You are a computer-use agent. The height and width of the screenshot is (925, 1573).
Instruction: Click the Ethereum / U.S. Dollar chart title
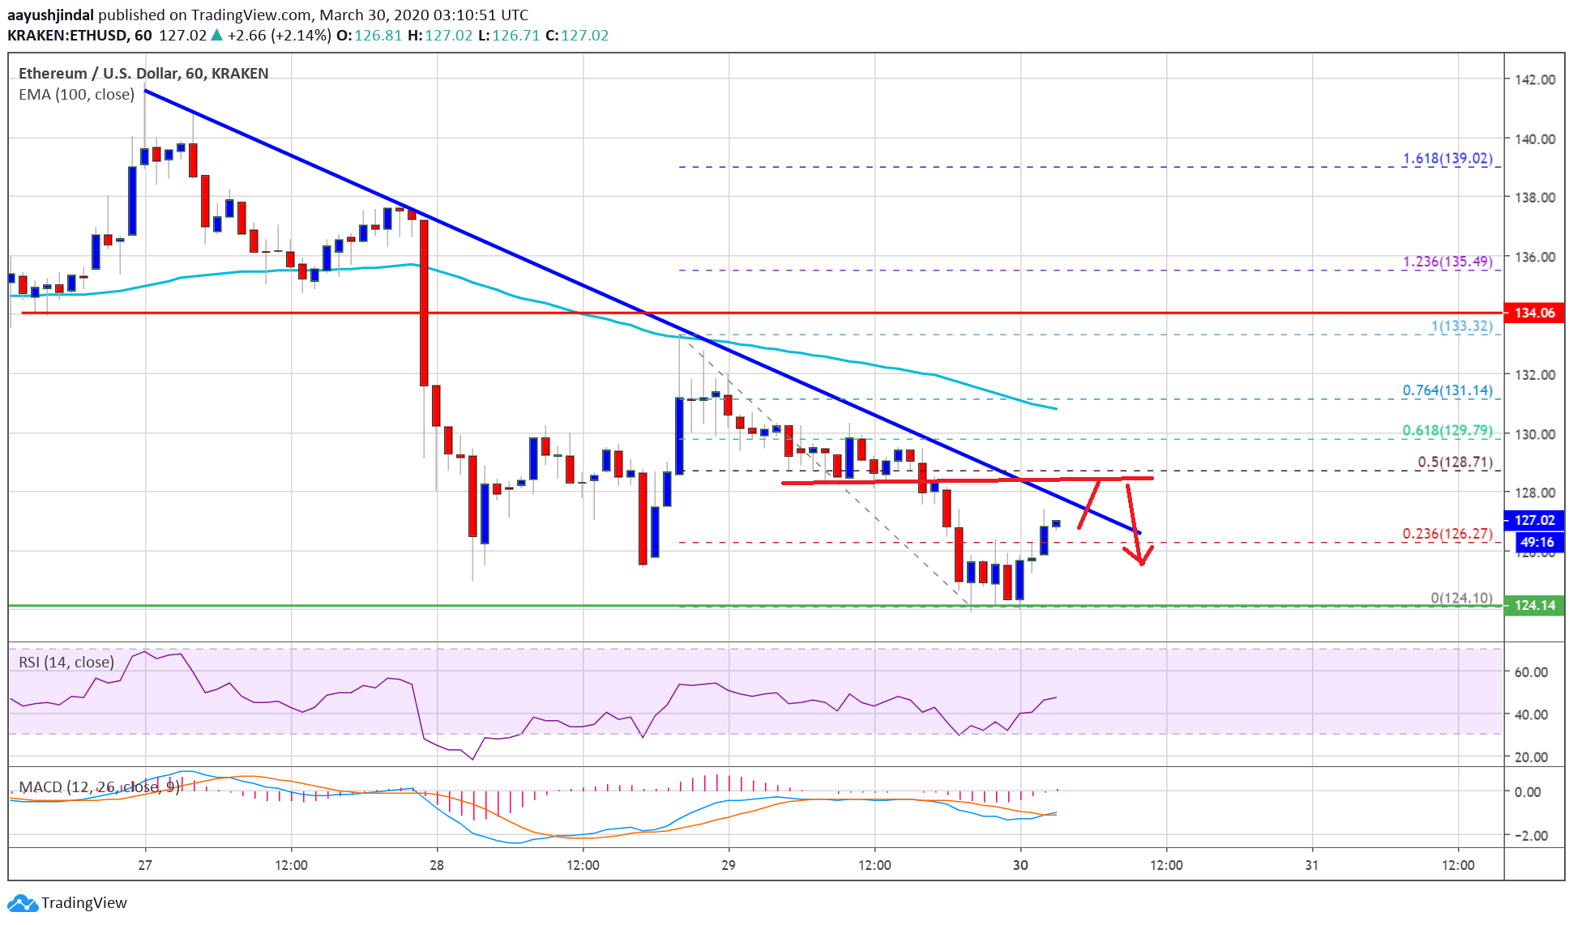(x=143, y=73)
